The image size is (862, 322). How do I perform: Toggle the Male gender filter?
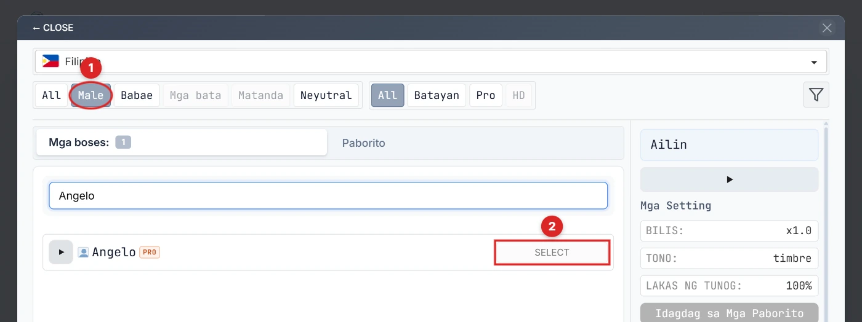tap(91, 95)
